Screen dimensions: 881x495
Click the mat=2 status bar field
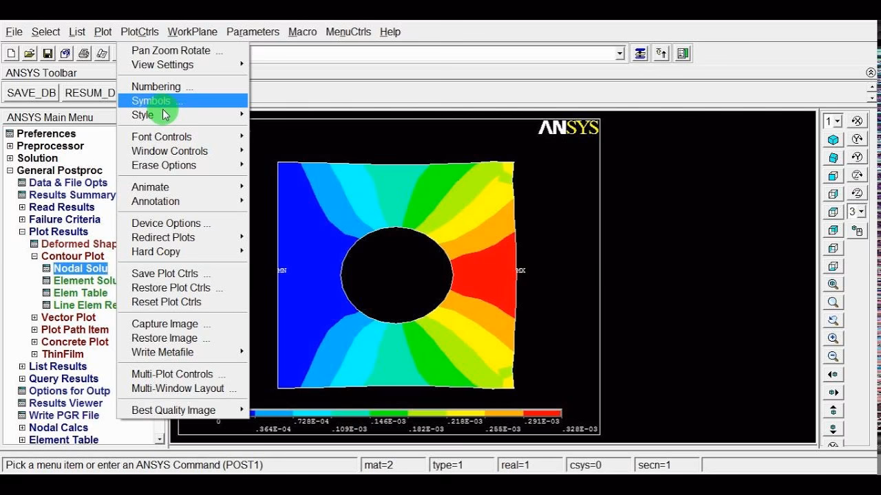(394, 465)
